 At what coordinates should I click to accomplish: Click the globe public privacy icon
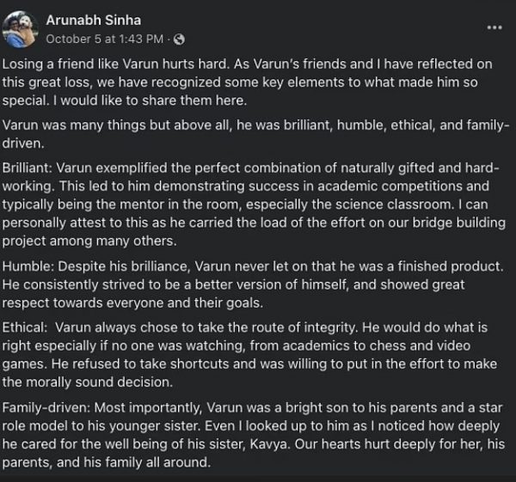(179, 39)
